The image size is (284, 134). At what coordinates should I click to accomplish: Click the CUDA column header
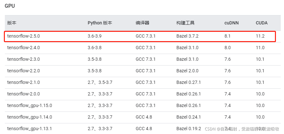point(261,23)
